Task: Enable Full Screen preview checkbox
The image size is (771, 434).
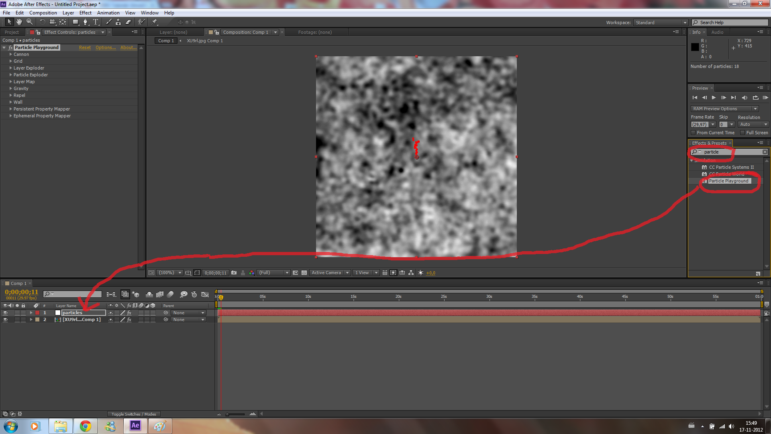Action: click(742, 133)
